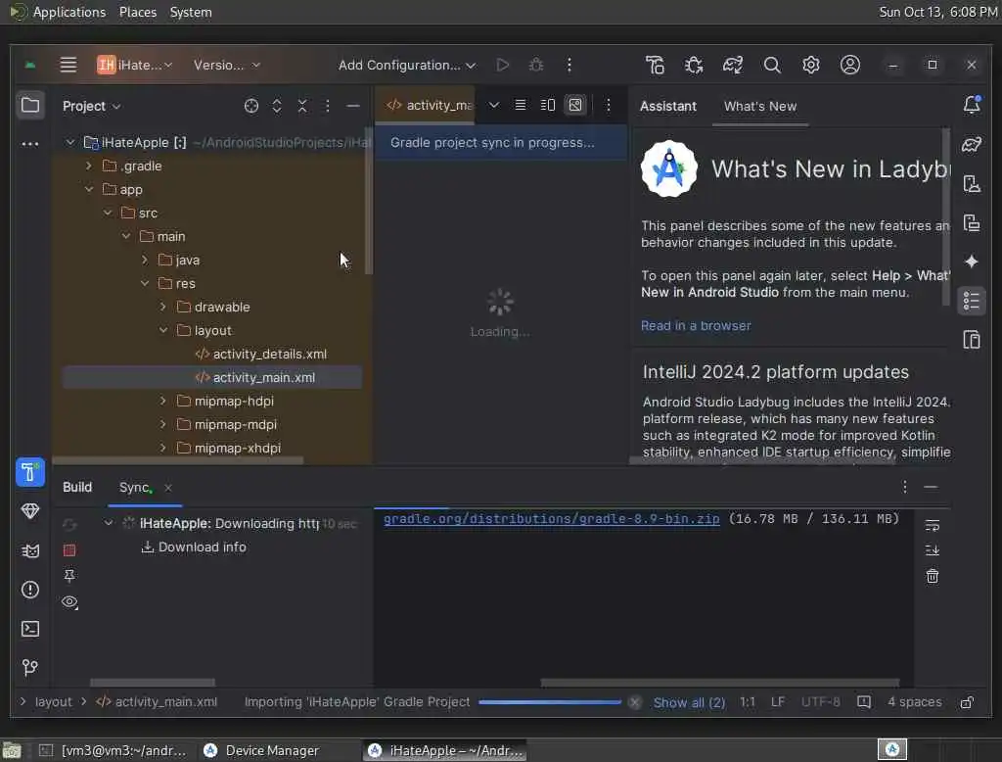Click Show all (2) background tasks
Viewport: 1002px width, 762px height.
[689, 702]
